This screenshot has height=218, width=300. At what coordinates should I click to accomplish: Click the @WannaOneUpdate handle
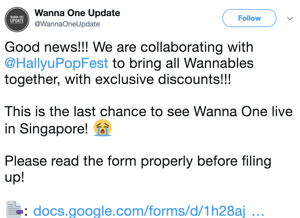pos(67,24)
